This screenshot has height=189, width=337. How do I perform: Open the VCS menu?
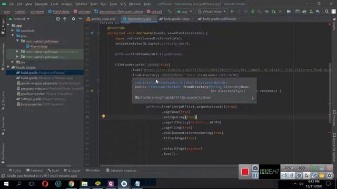123,4
